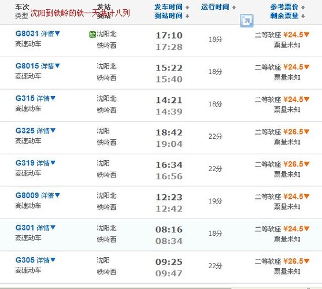Select departure time 15:22

(169, 68)
